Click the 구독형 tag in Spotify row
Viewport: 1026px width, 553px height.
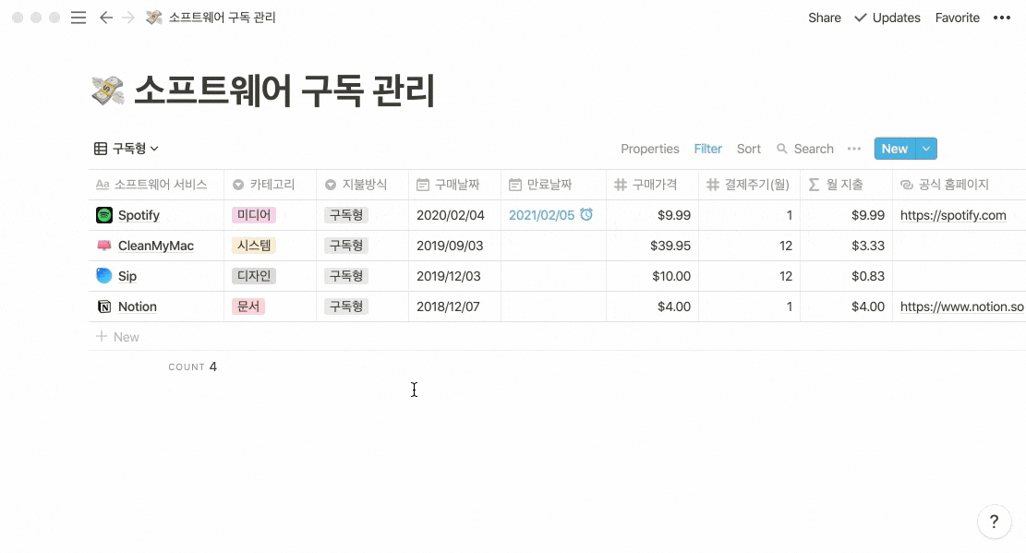click(346, 215)
